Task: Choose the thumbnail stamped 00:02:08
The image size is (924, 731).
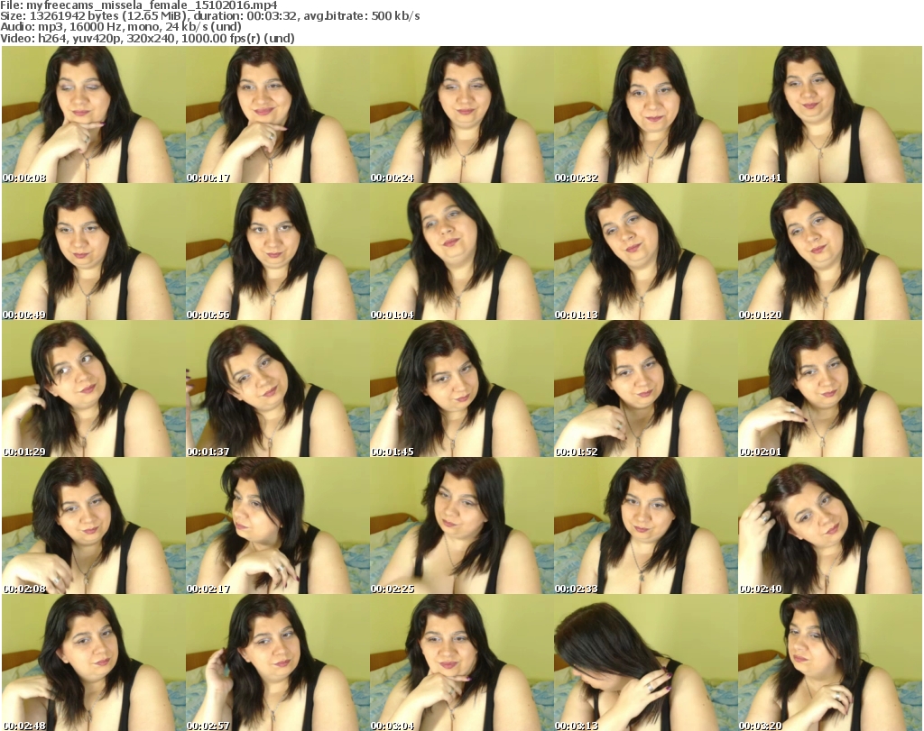Action: (94, 525)
